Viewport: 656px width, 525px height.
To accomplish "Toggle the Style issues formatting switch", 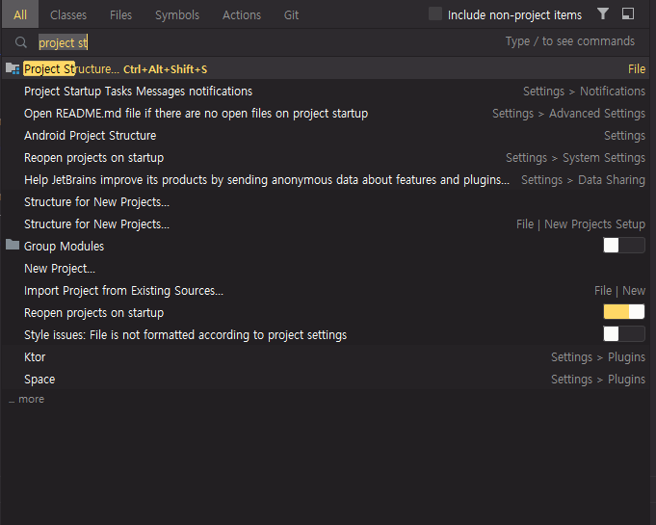I will (624, 334).
